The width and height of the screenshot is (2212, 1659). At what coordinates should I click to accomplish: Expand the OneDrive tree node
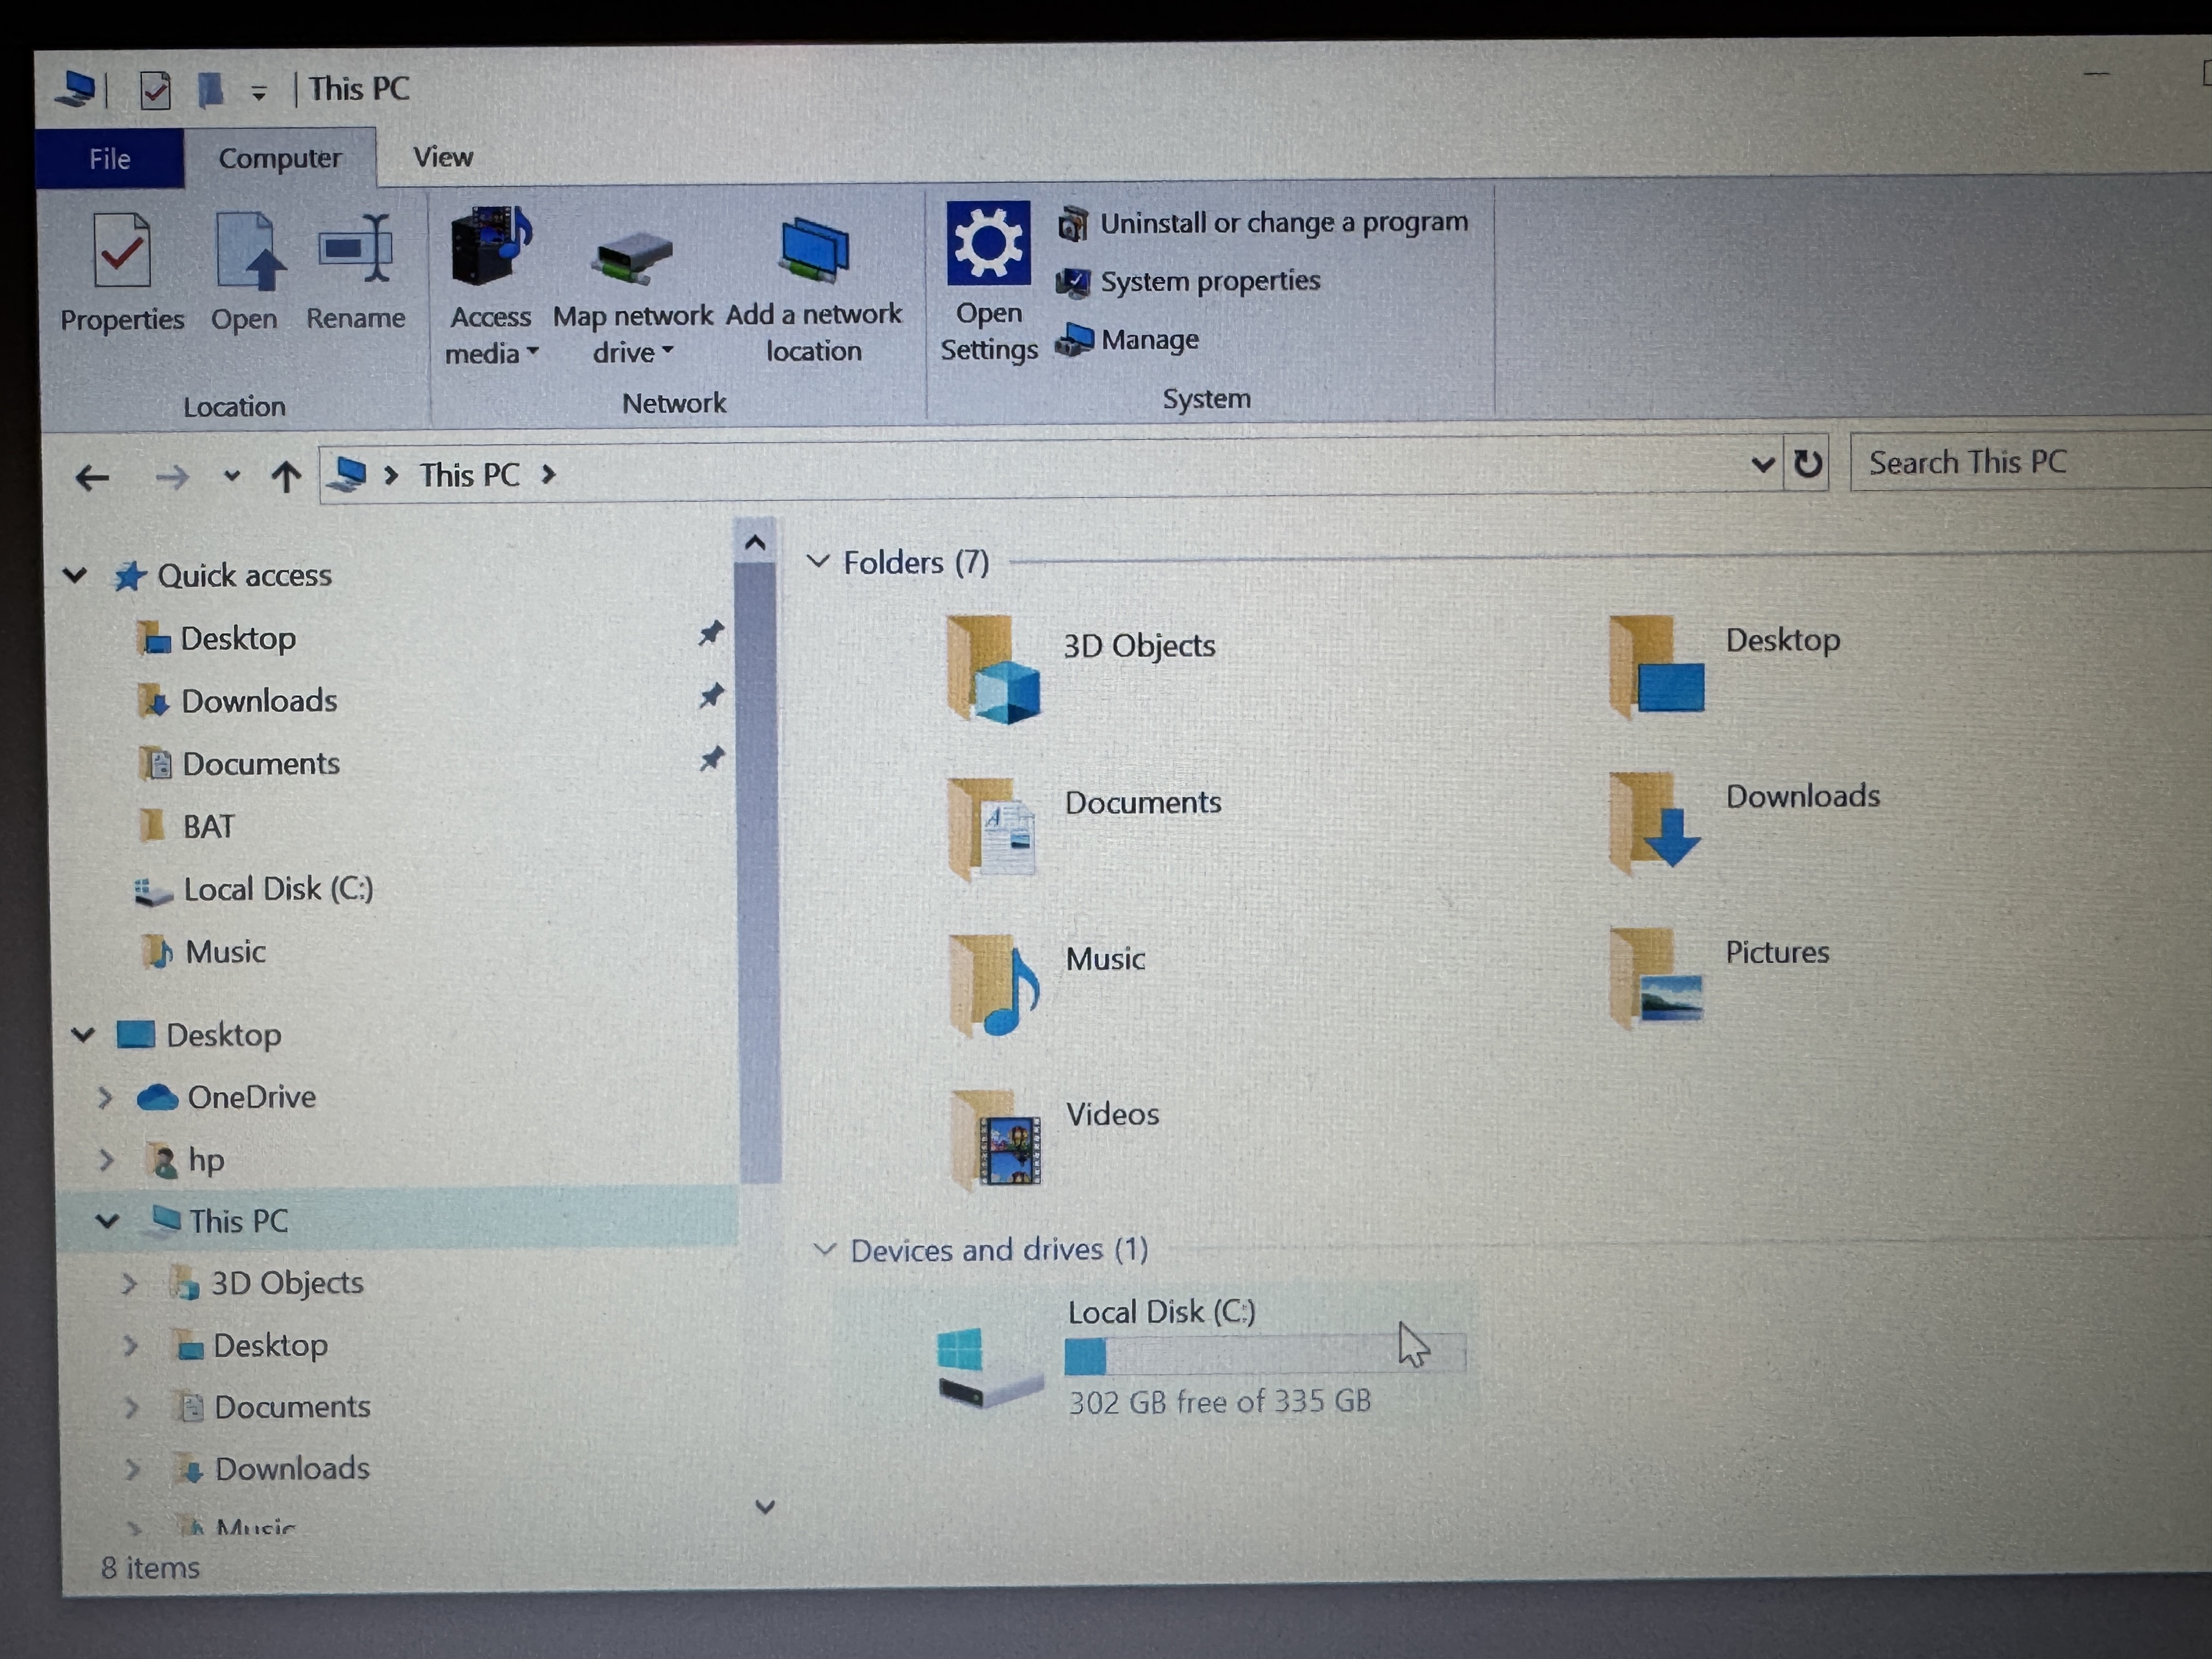pos(105,1098)
